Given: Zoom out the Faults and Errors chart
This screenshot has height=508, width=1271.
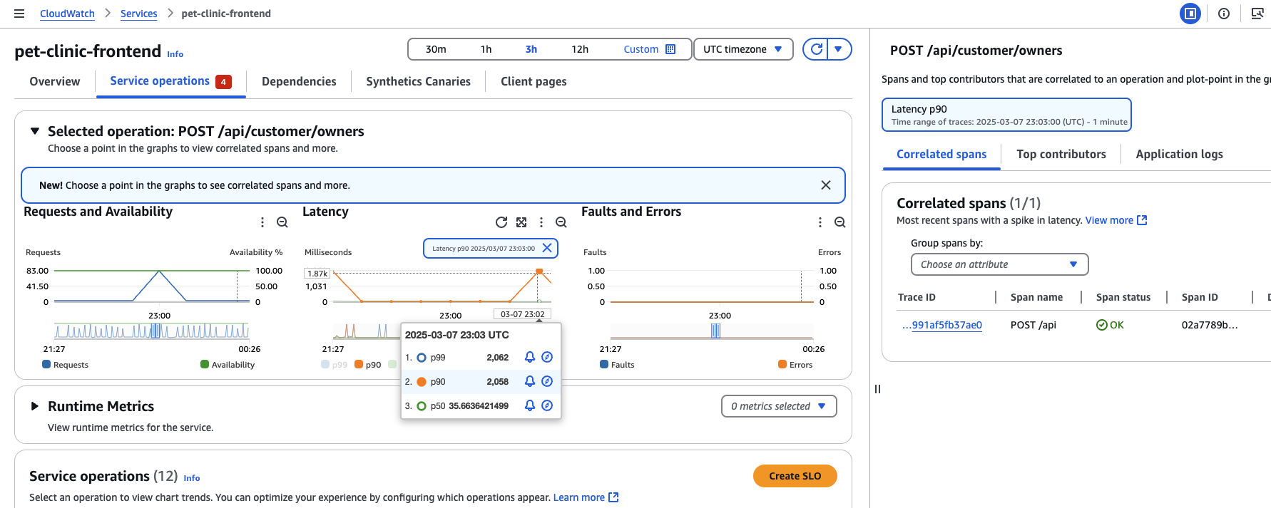Looking at the screenshot, I should click(x=840, y=222).
